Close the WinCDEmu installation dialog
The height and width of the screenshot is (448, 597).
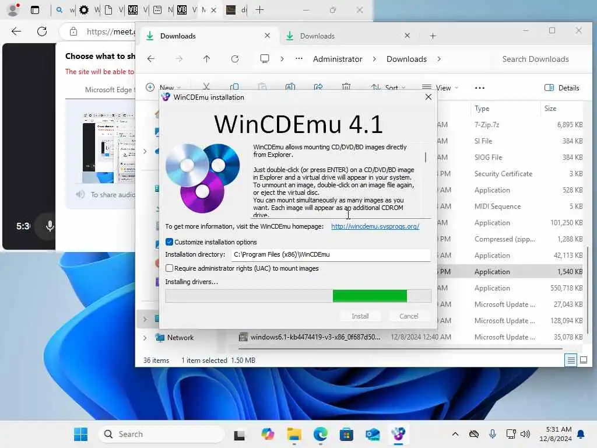[429, 97]
